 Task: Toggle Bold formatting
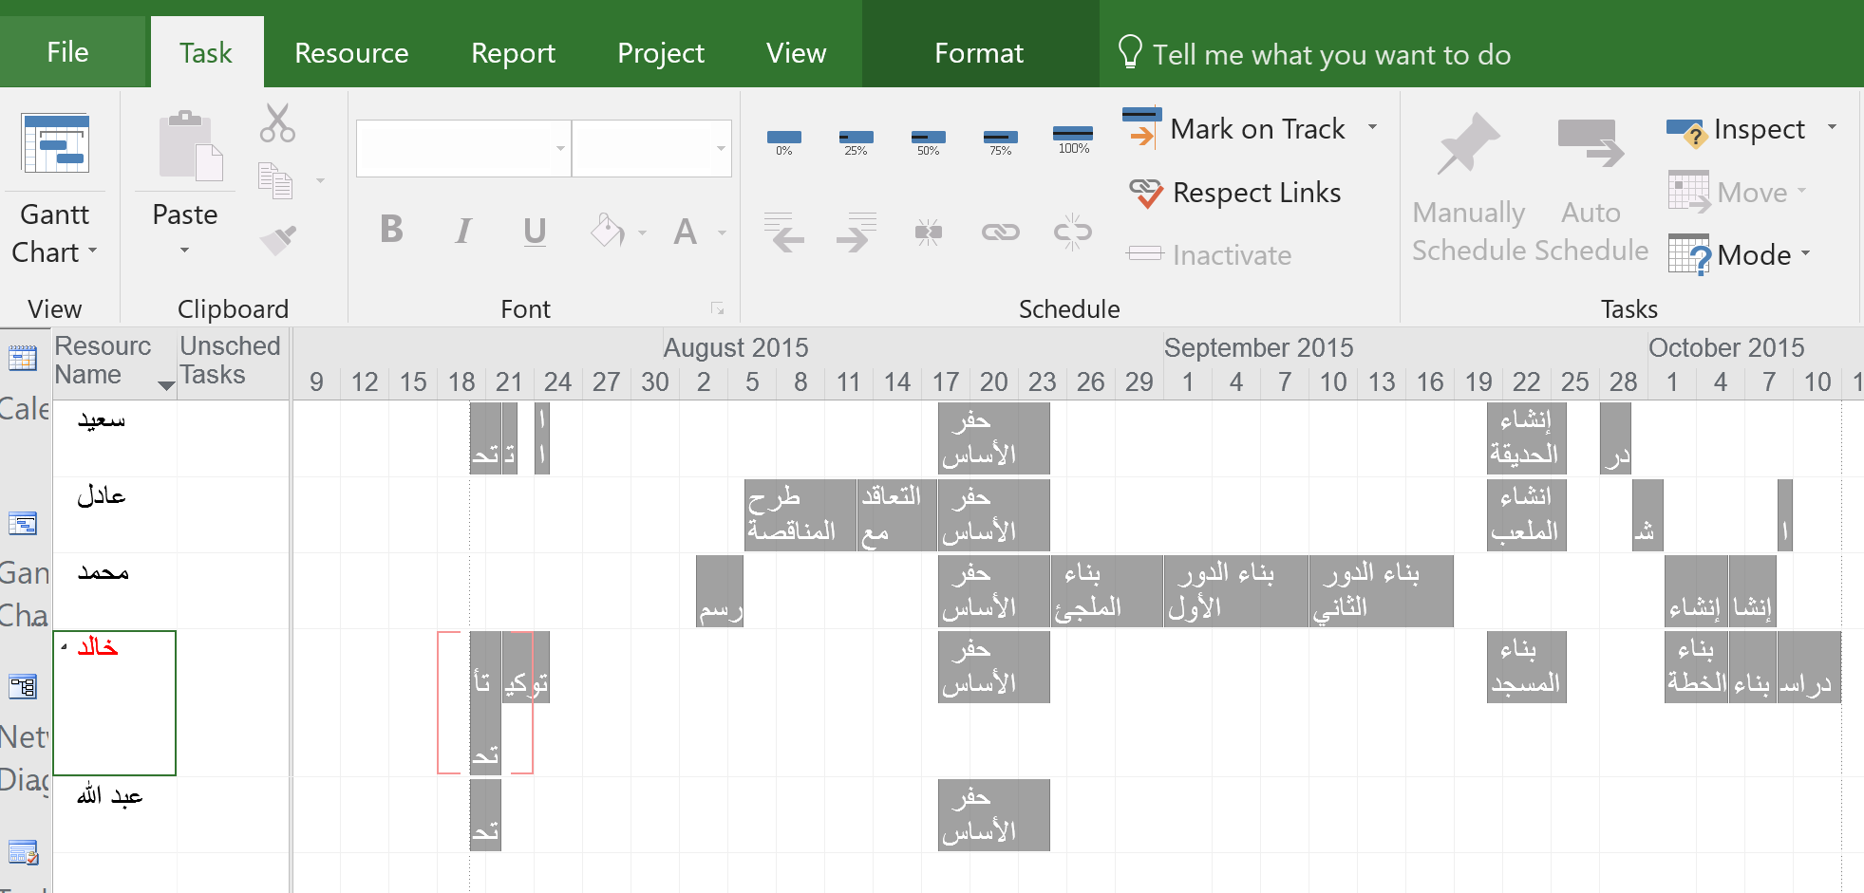point(391,231)
